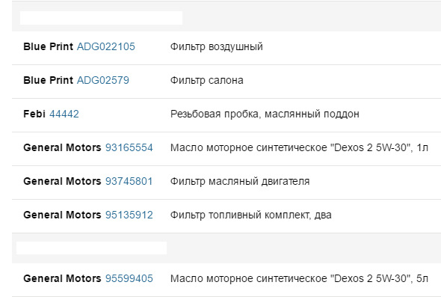The height and width of the screenshot is (297, 441).
Task: Click General Motors label beside 95135912
Action: coord(62,215)
